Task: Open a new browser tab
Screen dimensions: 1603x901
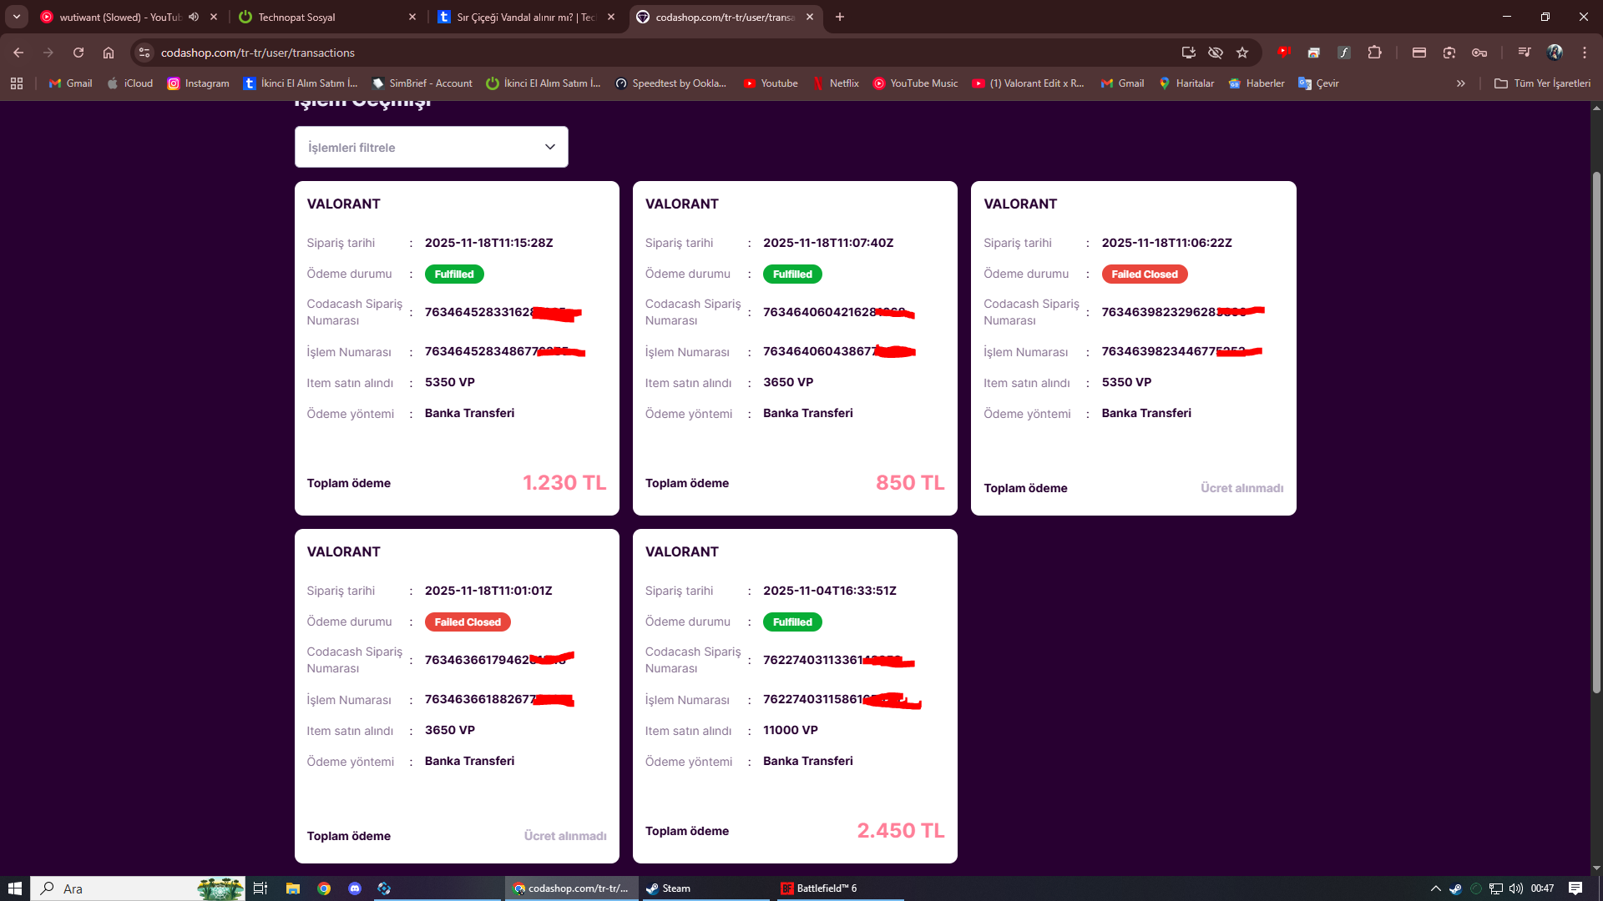Action: pos(840,17)
